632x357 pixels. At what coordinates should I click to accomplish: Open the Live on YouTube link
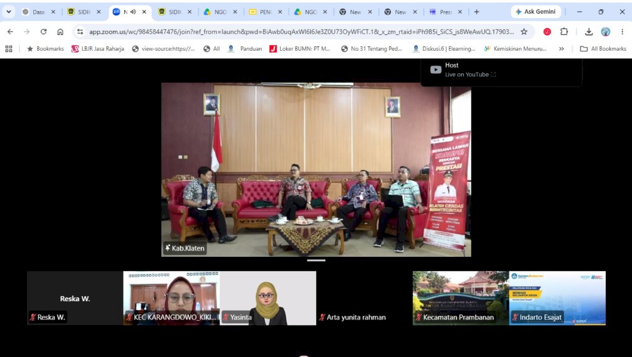click(470, 75)
